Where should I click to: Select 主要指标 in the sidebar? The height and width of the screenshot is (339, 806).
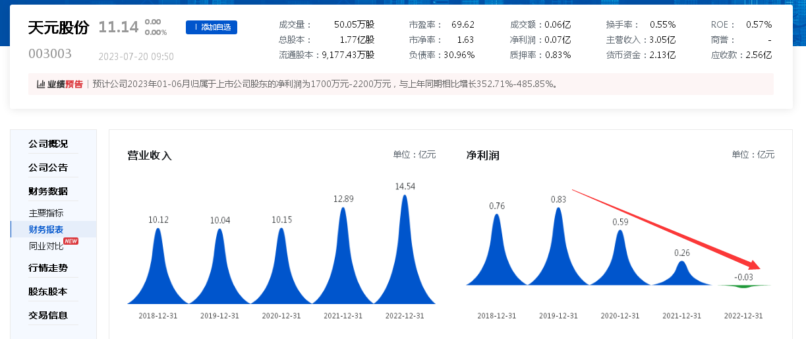pyautogui.click(x=46, y=214)
